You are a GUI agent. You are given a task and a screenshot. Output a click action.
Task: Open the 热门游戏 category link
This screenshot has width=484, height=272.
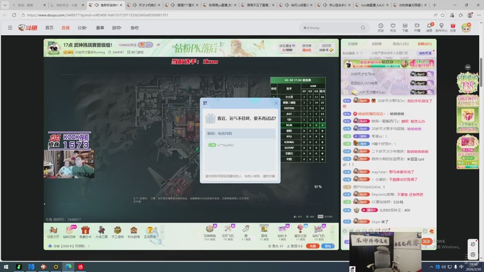tap(135, 53)
